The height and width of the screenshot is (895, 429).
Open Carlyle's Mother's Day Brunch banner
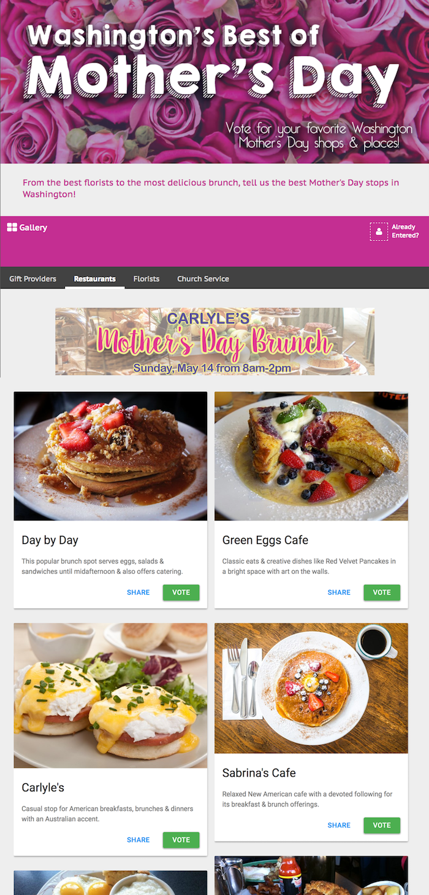coord(214,341)
